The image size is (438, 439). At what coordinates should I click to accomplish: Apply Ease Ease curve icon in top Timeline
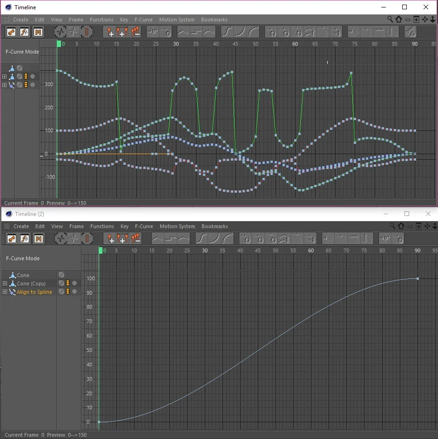(227, 32)
